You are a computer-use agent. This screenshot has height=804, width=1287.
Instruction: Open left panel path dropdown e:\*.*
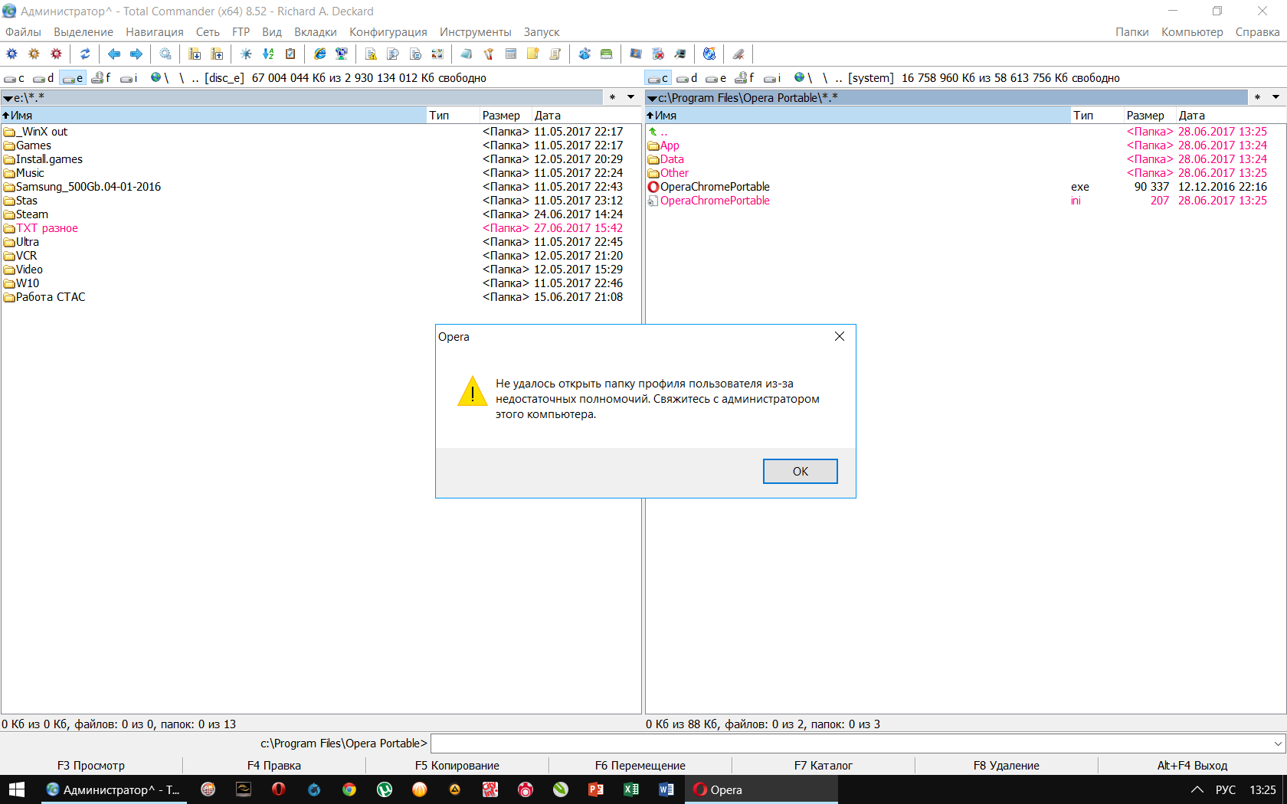tap(302, 98)
